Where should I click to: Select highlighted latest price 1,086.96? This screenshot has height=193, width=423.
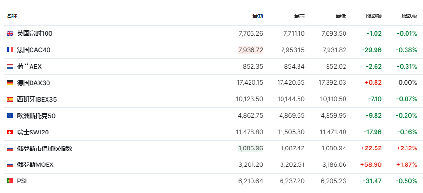click(251, 148)
